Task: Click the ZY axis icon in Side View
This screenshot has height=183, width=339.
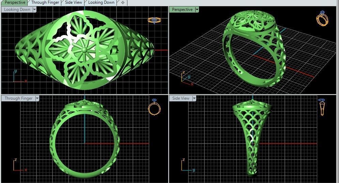Action: [x=188, y=165]
